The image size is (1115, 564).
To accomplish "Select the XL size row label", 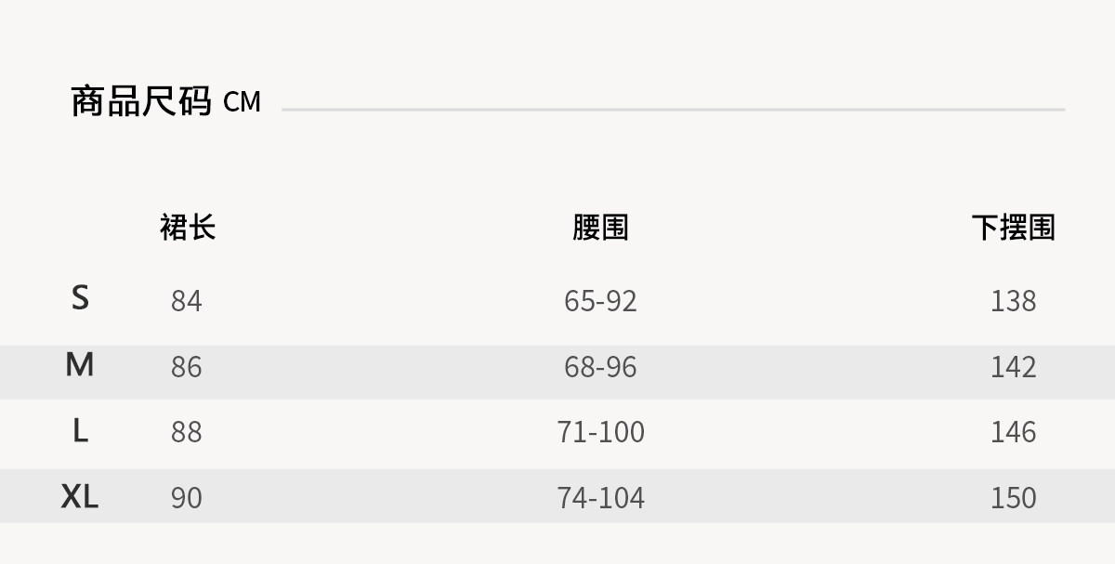I will coord(80,497).
